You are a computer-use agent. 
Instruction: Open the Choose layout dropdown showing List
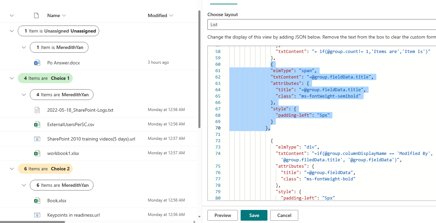point(322,24)
